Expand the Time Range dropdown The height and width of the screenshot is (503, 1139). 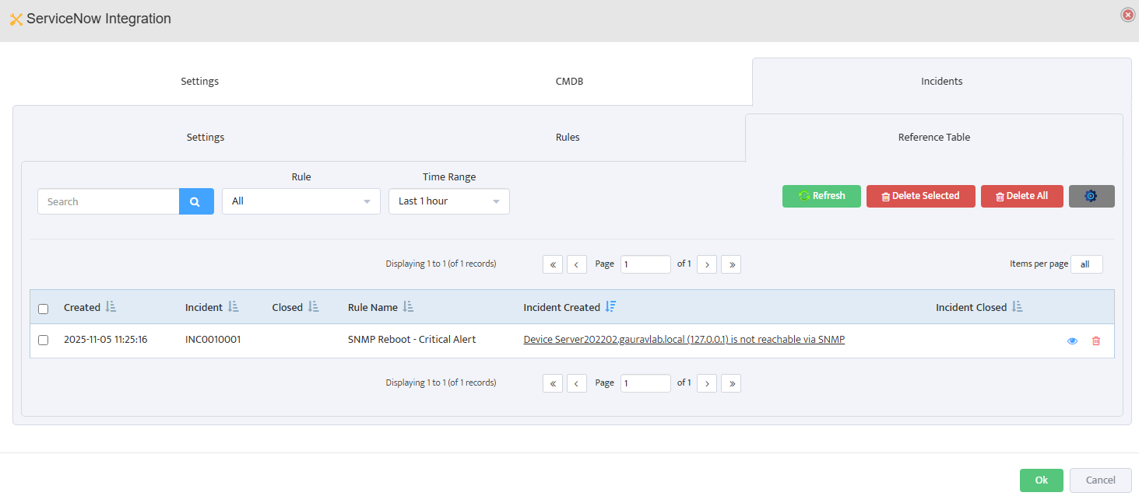pyautogui.click(x=448, y=201)
